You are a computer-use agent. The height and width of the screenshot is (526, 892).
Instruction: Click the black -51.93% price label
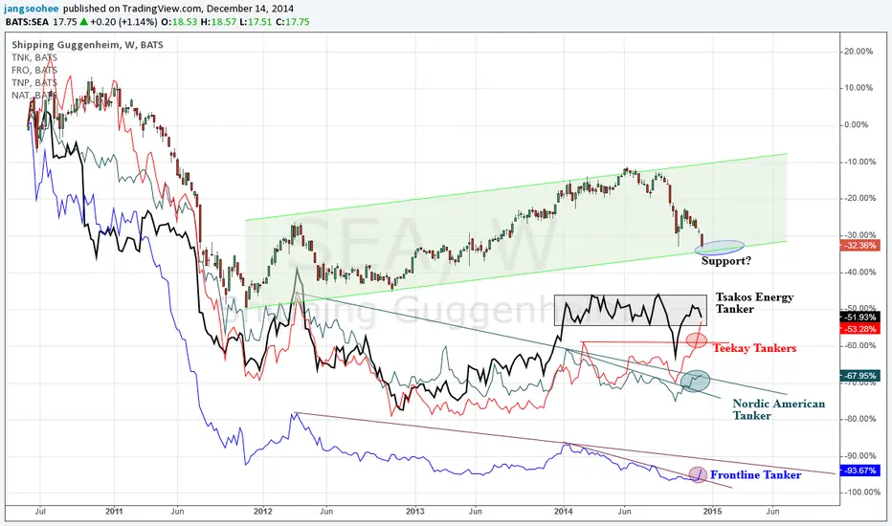pyautogui.click(x=860, y=318)
